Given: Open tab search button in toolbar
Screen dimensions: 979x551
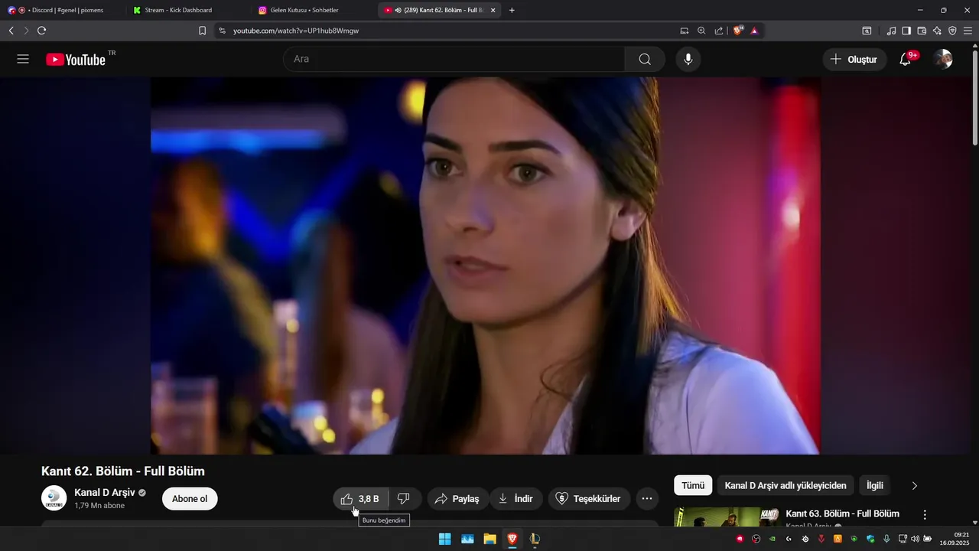Looking at the screenshot, I should point(867,31).
